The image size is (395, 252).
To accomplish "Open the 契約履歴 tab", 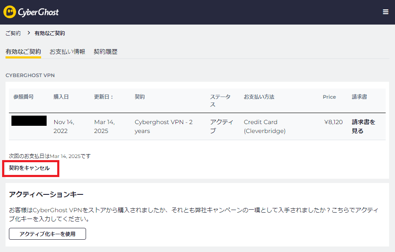I will [x=106, y=52].
